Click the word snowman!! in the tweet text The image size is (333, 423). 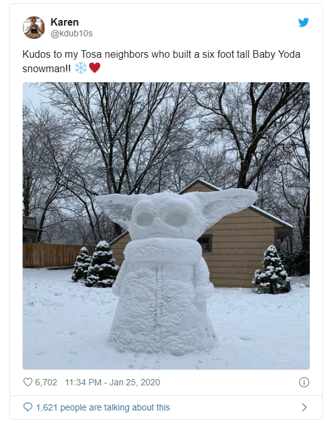coord(46,69)
